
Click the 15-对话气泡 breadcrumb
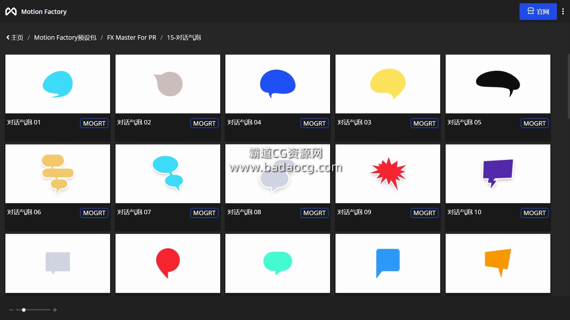(x=184, y=38)
